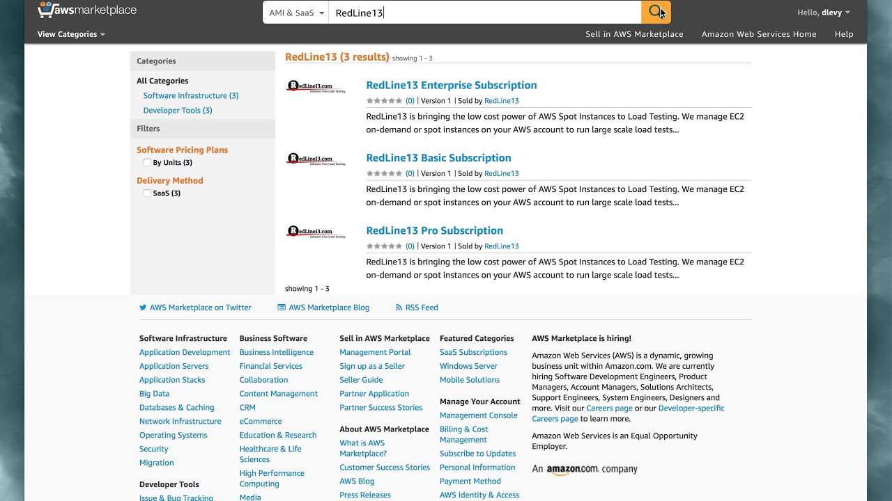Screen dimensions: 892x501
Task: Click RedLine13 logo for Basic Subscription
Action: click(316, 159)
